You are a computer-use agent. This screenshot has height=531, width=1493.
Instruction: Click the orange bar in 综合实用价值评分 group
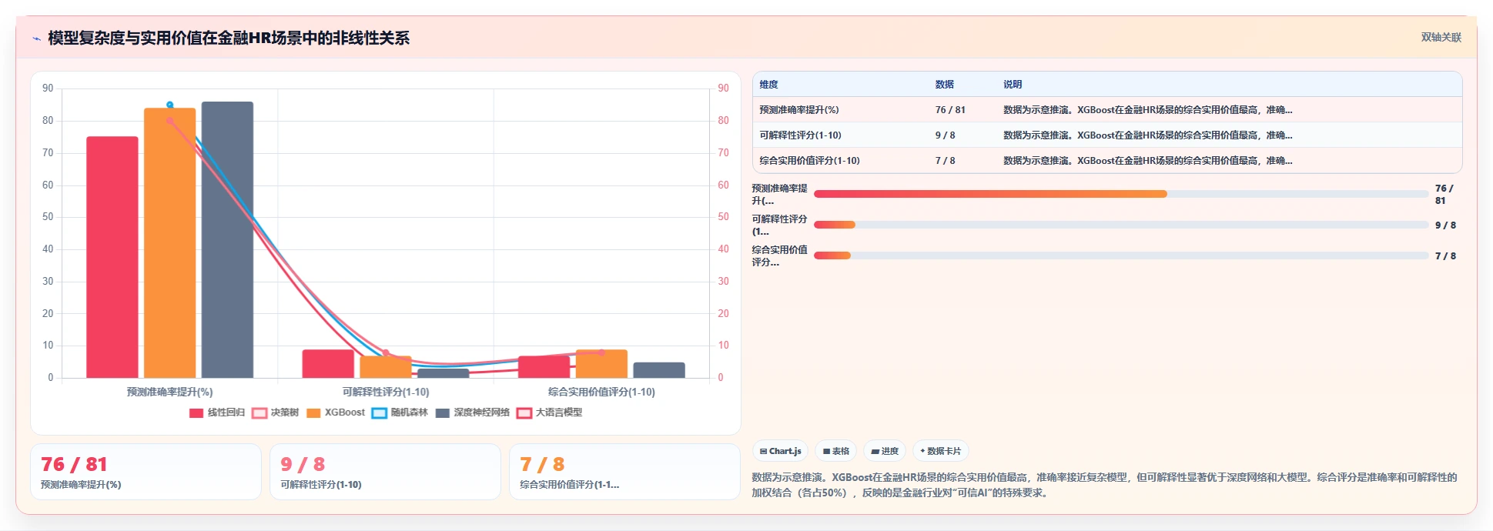coord(601,364)
